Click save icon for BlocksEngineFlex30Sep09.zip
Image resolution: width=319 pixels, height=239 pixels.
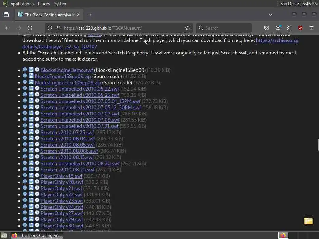pyautogui.click(x=31, y=82)
